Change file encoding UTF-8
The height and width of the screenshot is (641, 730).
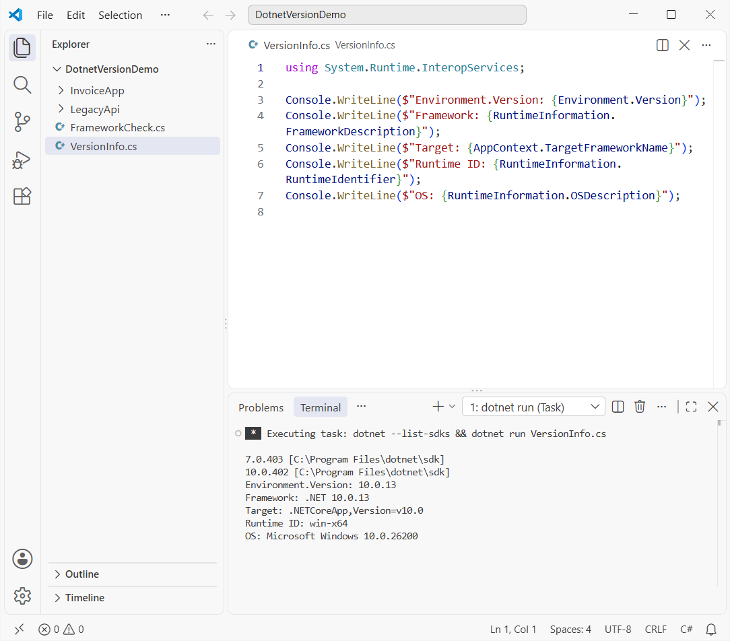(618, 630)
